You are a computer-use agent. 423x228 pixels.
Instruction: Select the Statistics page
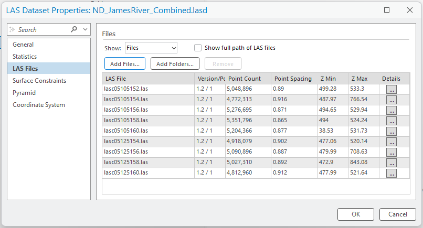(x=49, y=57)
